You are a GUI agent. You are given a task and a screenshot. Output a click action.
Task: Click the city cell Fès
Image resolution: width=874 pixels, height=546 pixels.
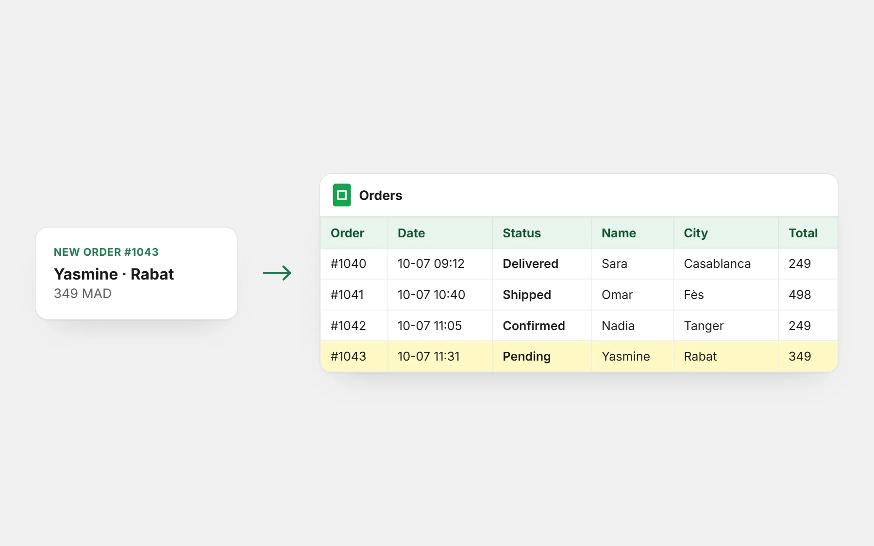tap(726, 295)
